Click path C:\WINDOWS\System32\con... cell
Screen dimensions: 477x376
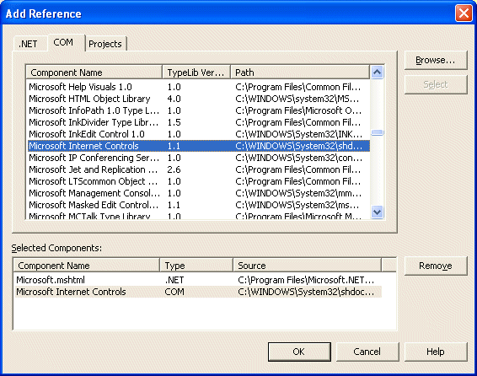[298, 158]
